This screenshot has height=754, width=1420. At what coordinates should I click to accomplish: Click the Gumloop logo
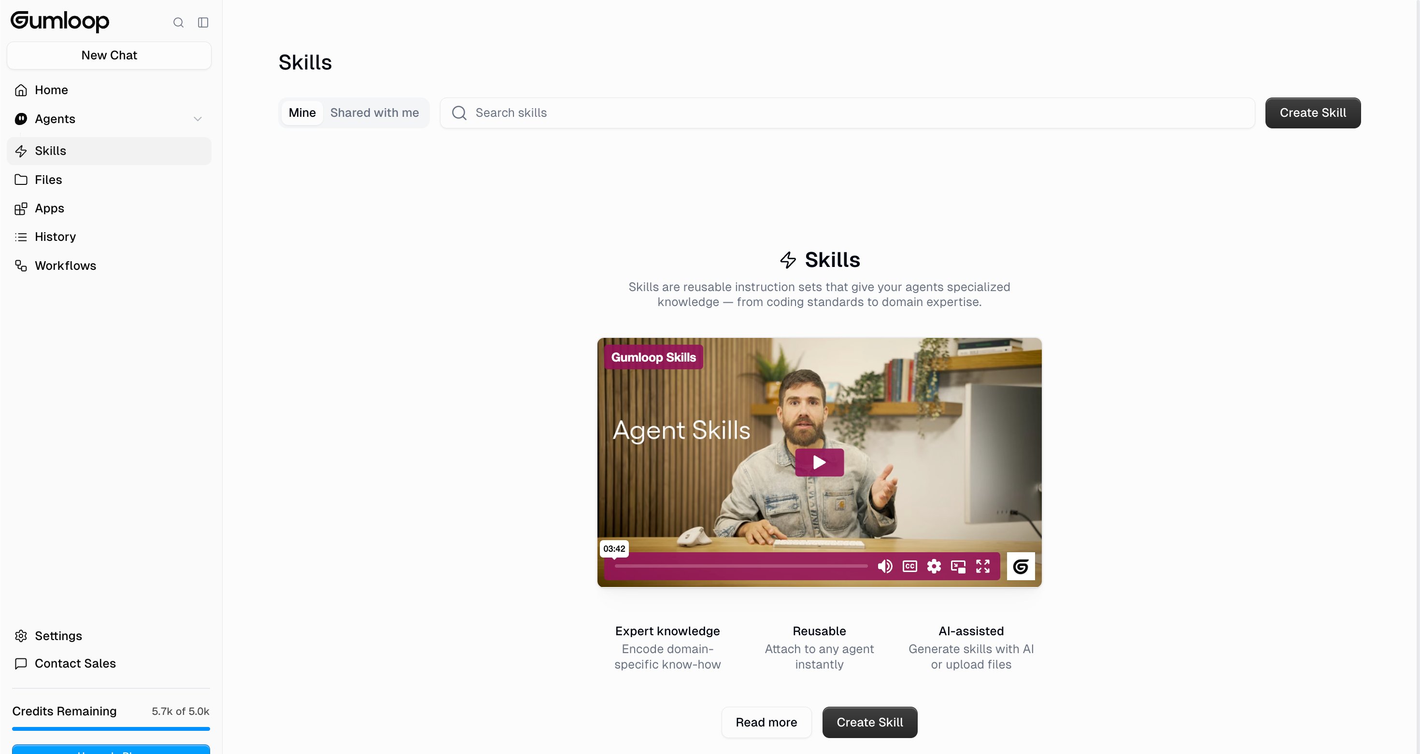click(x=60, y=21)
